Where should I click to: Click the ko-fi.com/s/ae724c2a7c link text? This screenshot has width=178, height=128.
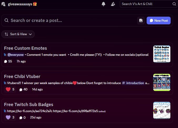click(x=30, y=111)
